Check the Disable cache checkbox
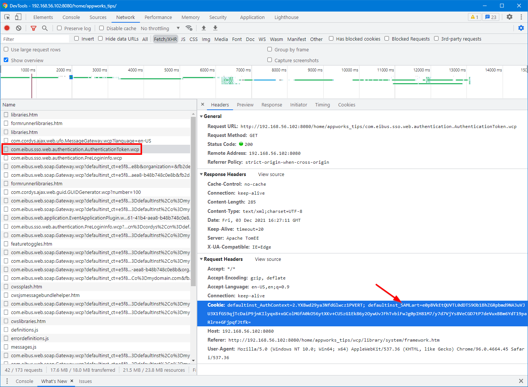Image resolution: width=528 pixels, height=387 pixels. pos(101,28)
